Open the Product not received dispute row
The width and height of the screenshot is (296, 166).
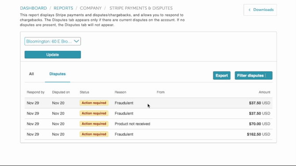click(x=148, y=124)
